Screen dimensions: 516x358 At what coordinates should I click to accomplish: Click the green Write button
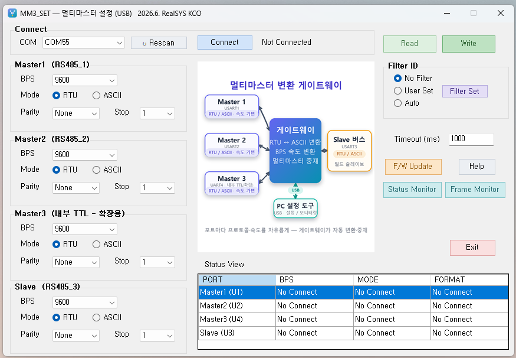tap(469, 44)
